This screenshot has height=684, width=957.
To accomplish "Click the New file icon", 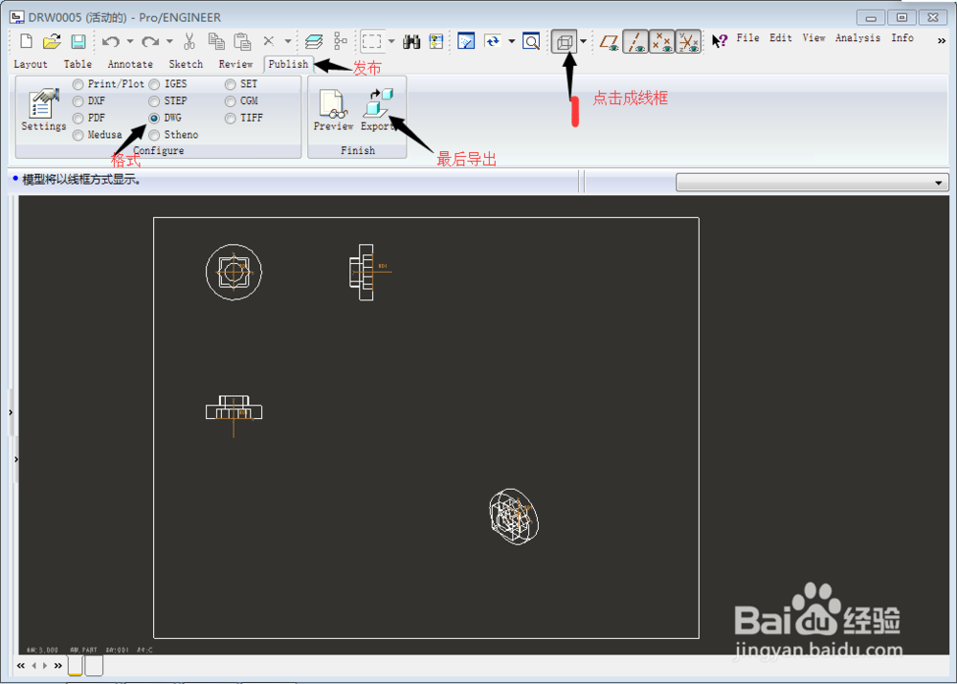I will point(26,41).
